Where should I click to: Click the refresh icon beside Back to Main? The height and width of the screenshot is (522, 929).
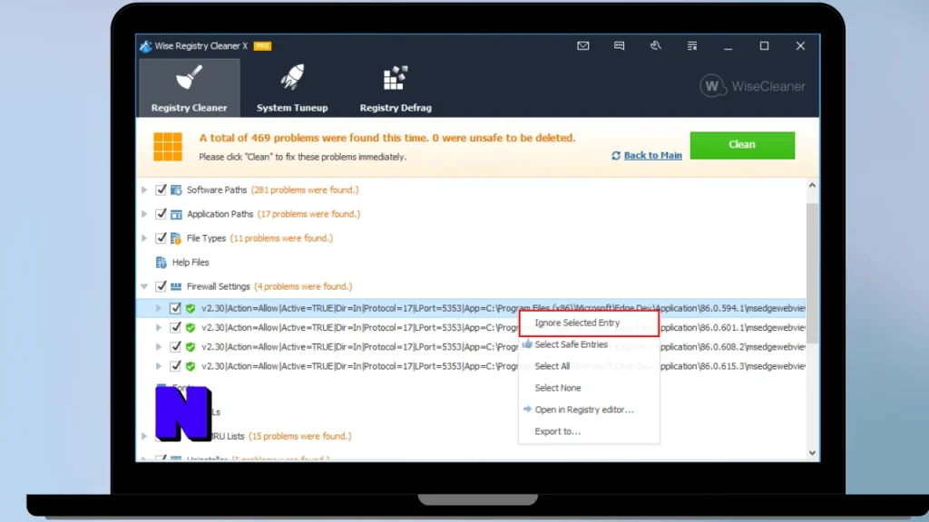[x=616, y=155]
